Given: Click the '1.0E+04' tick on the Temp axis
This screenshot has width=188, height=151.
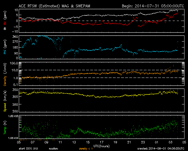Looking at the screenshot, I should [13, 138].
